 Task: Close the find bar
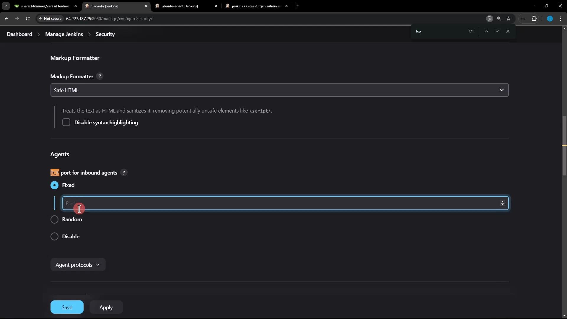tap(508, 31)
